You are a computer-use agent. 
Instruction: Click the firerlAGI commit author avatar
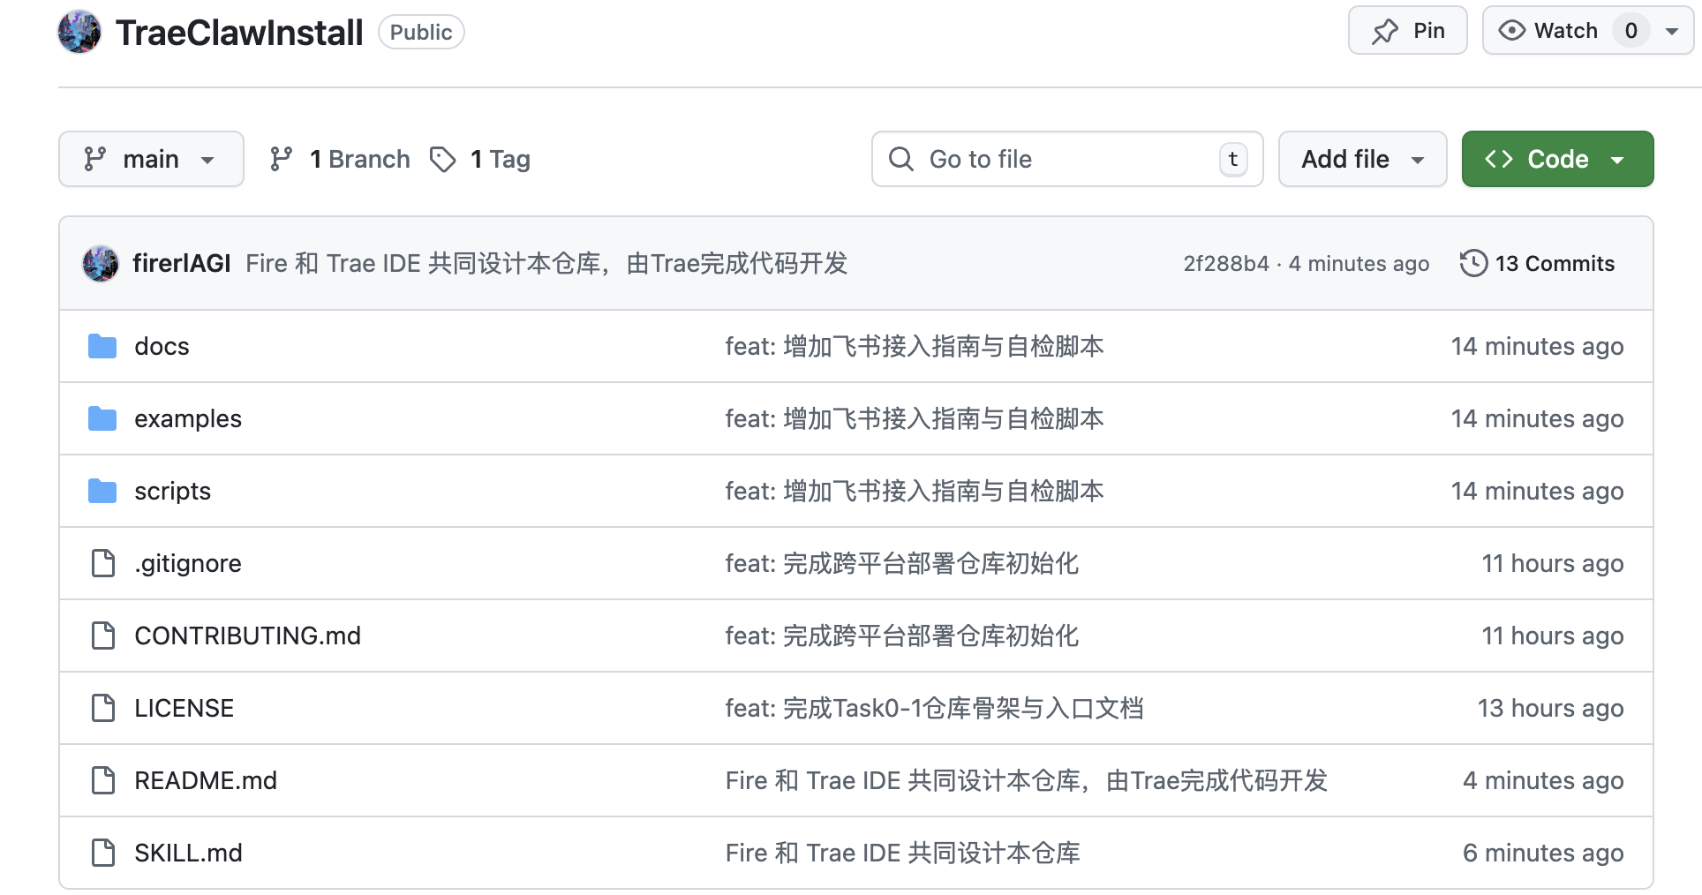pyautogui.click(x=101, y=263)
